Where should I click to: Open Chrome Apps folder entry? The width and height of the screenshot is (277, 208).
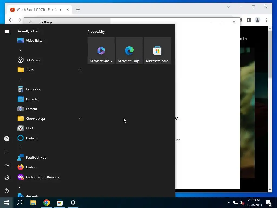(49, 119)
